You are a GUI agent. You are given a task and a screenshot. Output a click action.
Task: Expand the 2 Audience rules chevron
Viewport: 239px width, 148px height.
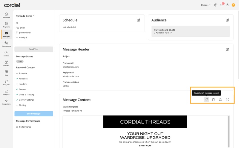tap(171, 33)
